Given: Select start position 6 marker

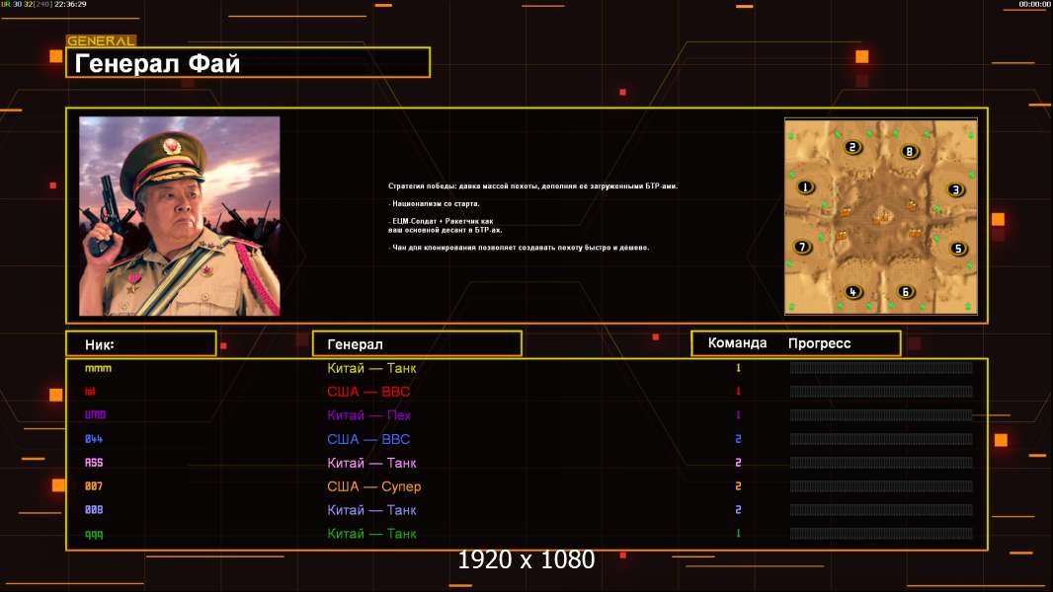Looking at the screenshot, I should click(x=906, y=291).
